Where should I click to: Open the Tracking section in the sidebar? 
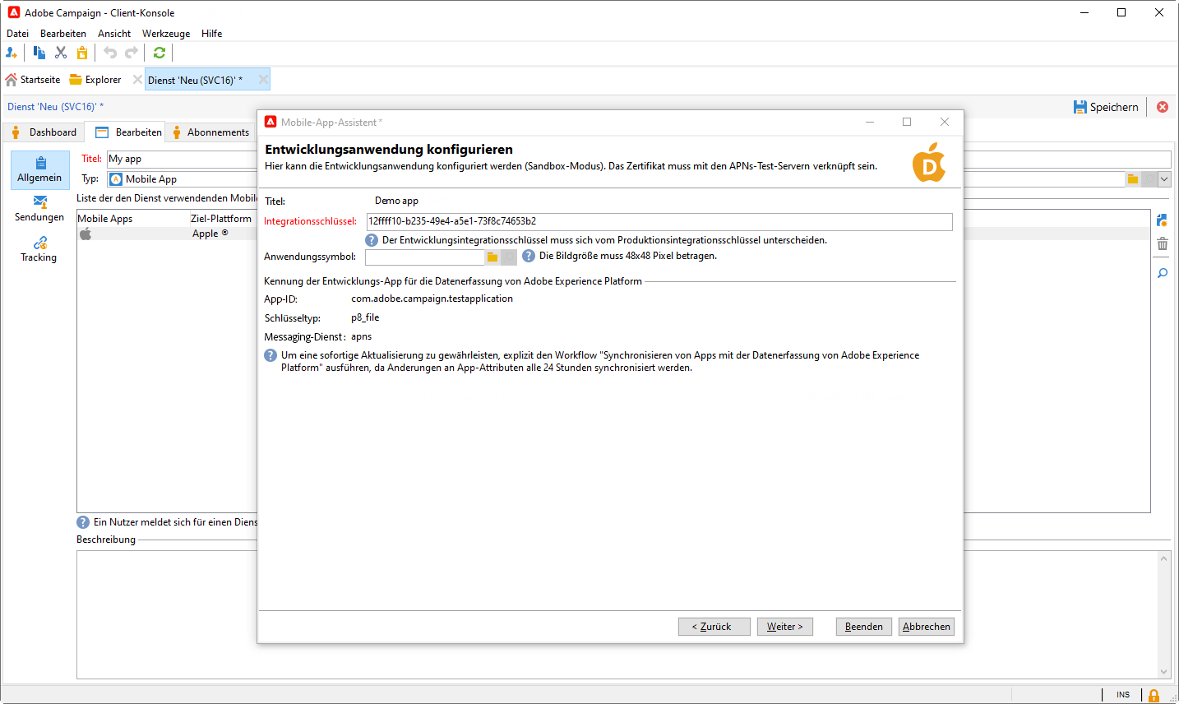(x=39, y=249)
